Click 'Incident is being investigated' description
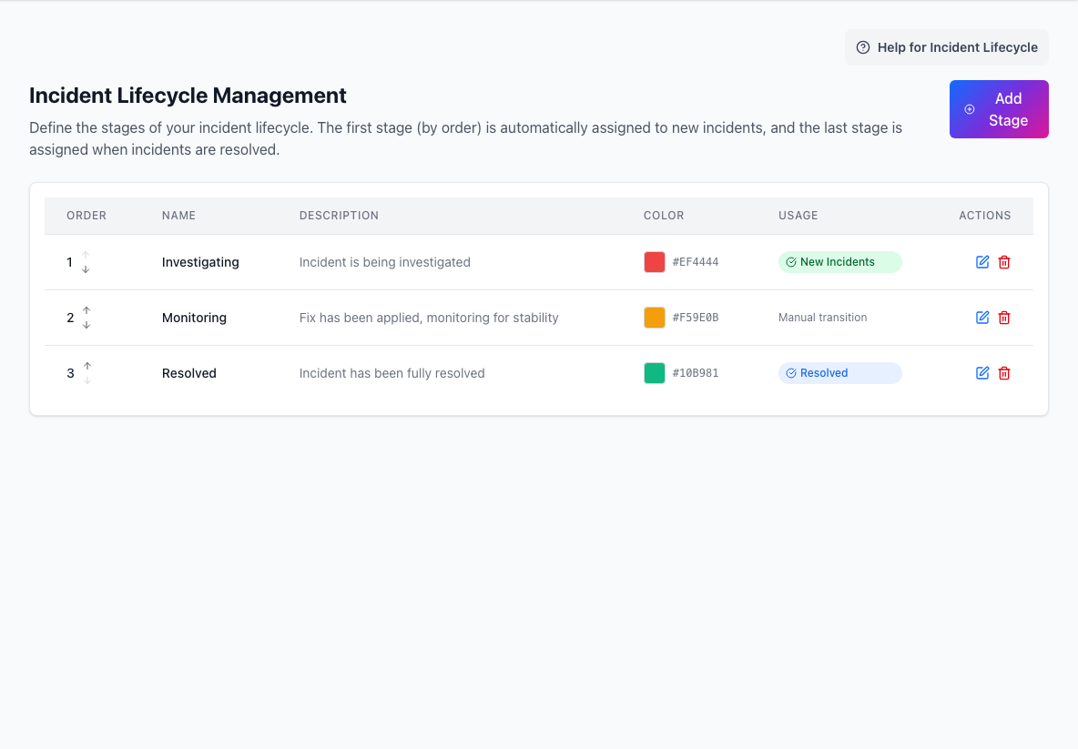1078x749 pixels. 385,262
